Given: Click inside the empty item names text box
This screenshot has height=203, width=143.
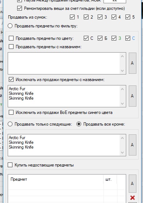Looking at the screenshot, I should (x=64, y=63).
